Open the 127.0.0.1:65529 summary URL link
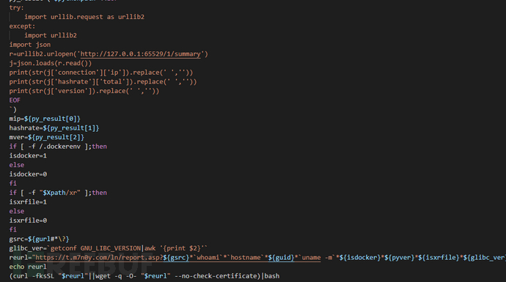Viewport: 506px width, 282px height. [140, 53]
